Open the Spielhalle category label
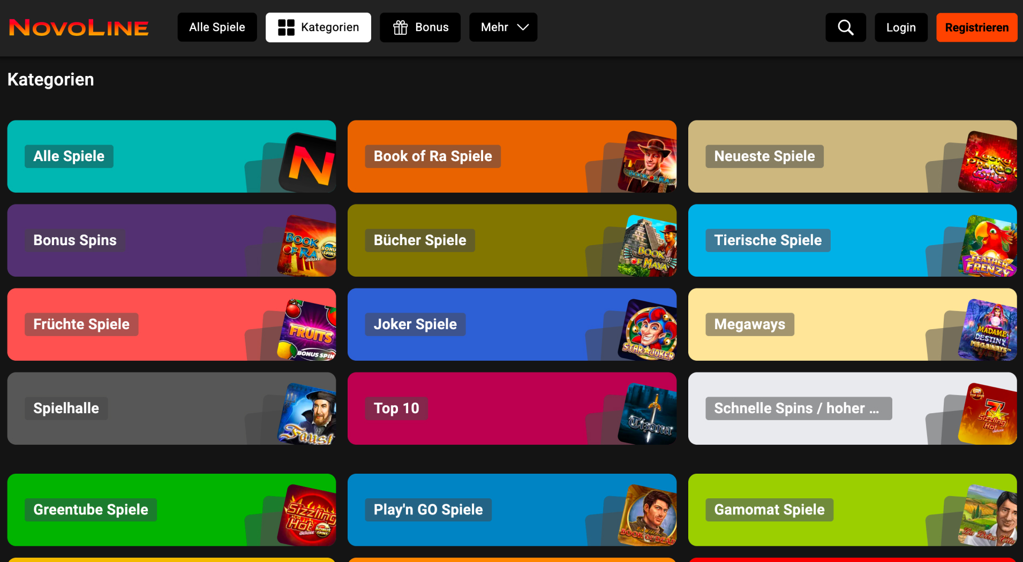 [66, 408]
